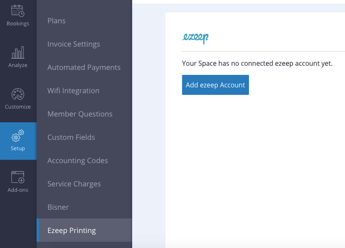Open the Add-ons window icon
345x248 pixels.
coord(18,177)
